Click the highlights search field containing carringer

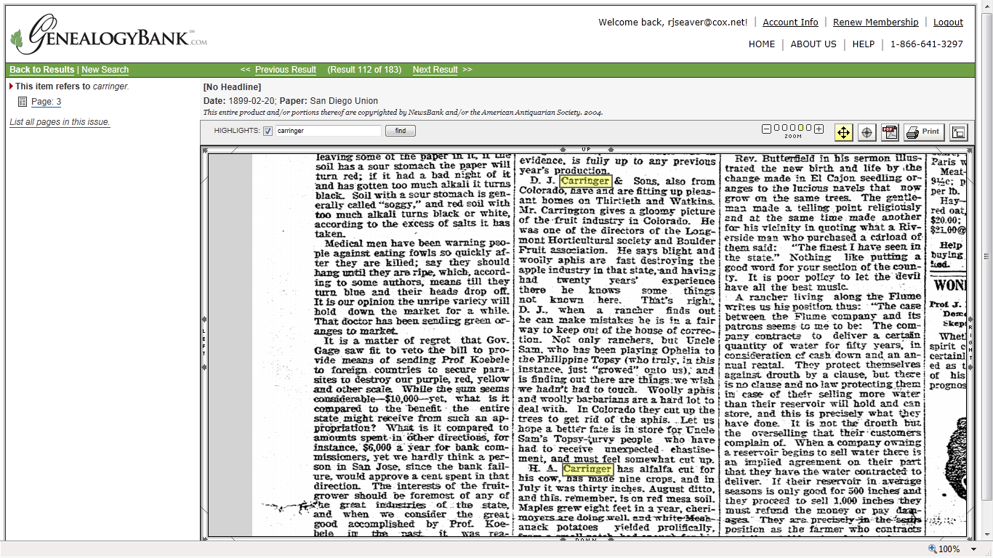pyautogui.click(x=328, y=131)
